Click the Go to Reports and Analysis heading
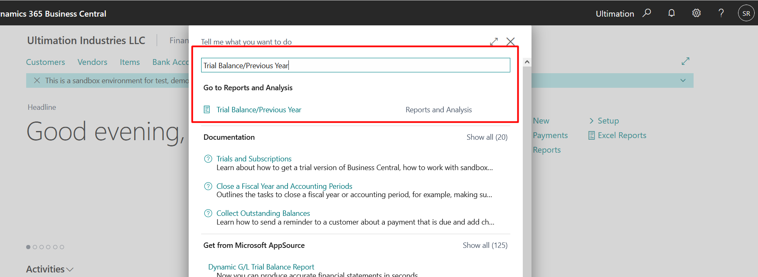 coord(248,88)
